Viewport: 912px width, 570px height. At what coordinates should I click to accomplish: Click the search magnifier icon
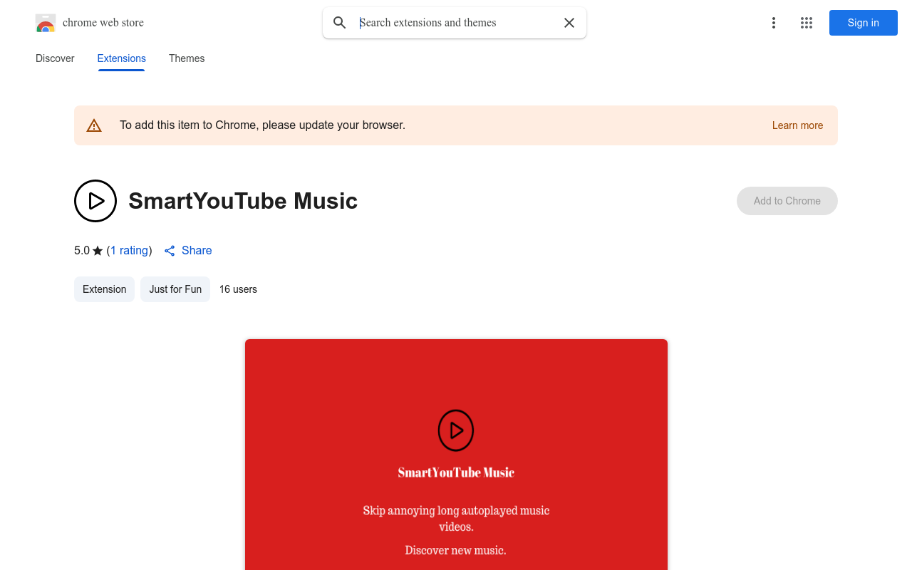pyautogui.click(x=340, y=23)
